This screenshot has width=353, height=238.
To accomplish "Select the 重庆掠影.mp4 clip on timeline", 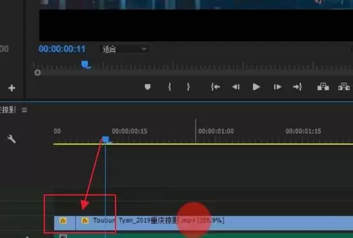I will coord(214,223).
